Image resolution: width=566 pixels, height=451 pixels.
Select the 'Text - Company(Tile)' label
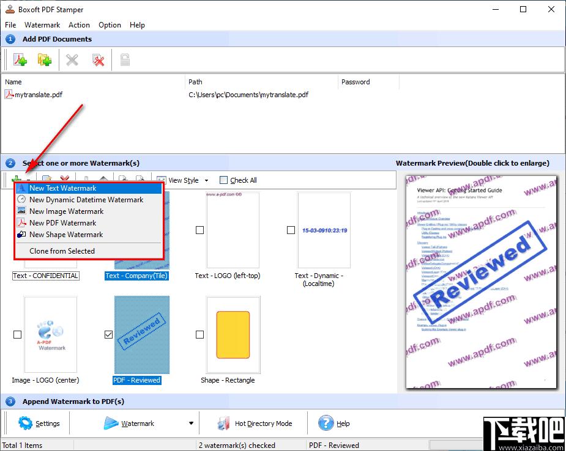click(x=137, y=276)
